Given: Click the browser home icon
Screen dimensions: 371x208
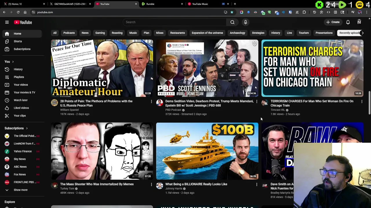Looking at the screenshot, I should point(25,12).
